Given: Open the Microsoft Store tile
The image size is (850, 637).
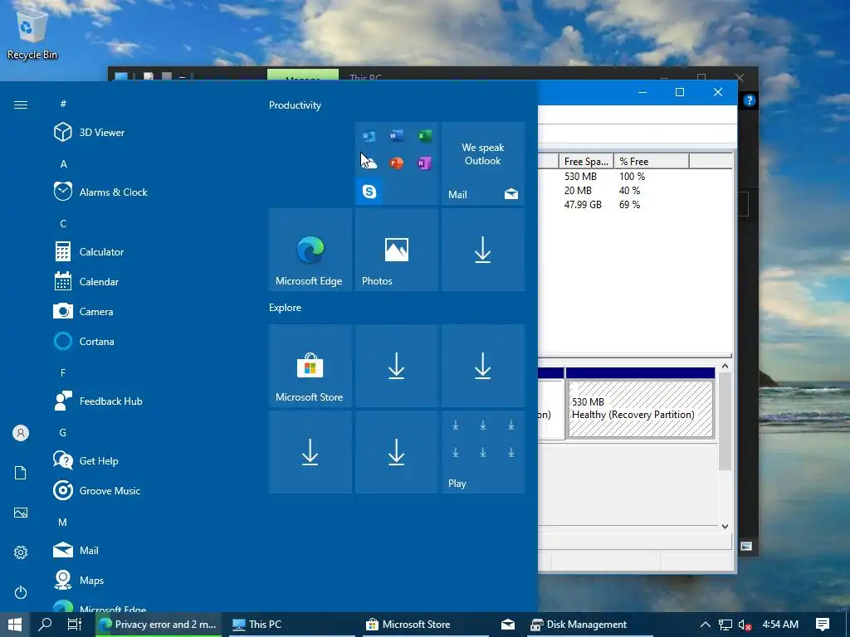Looking at the screenshot, I should [310, 366].
